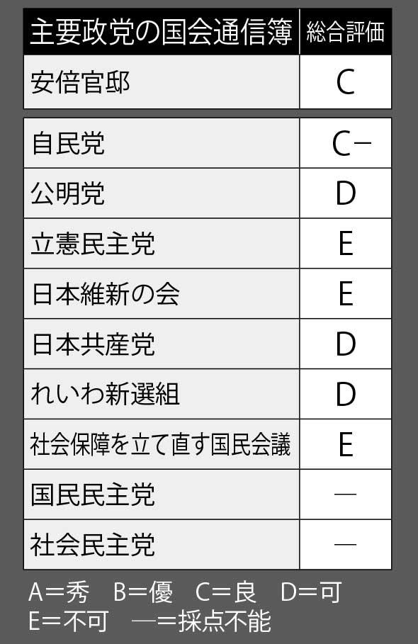Click the E grade for 立憲民主党
The height and width of the screenshot is (644, 418).
[x=346, y=243]
